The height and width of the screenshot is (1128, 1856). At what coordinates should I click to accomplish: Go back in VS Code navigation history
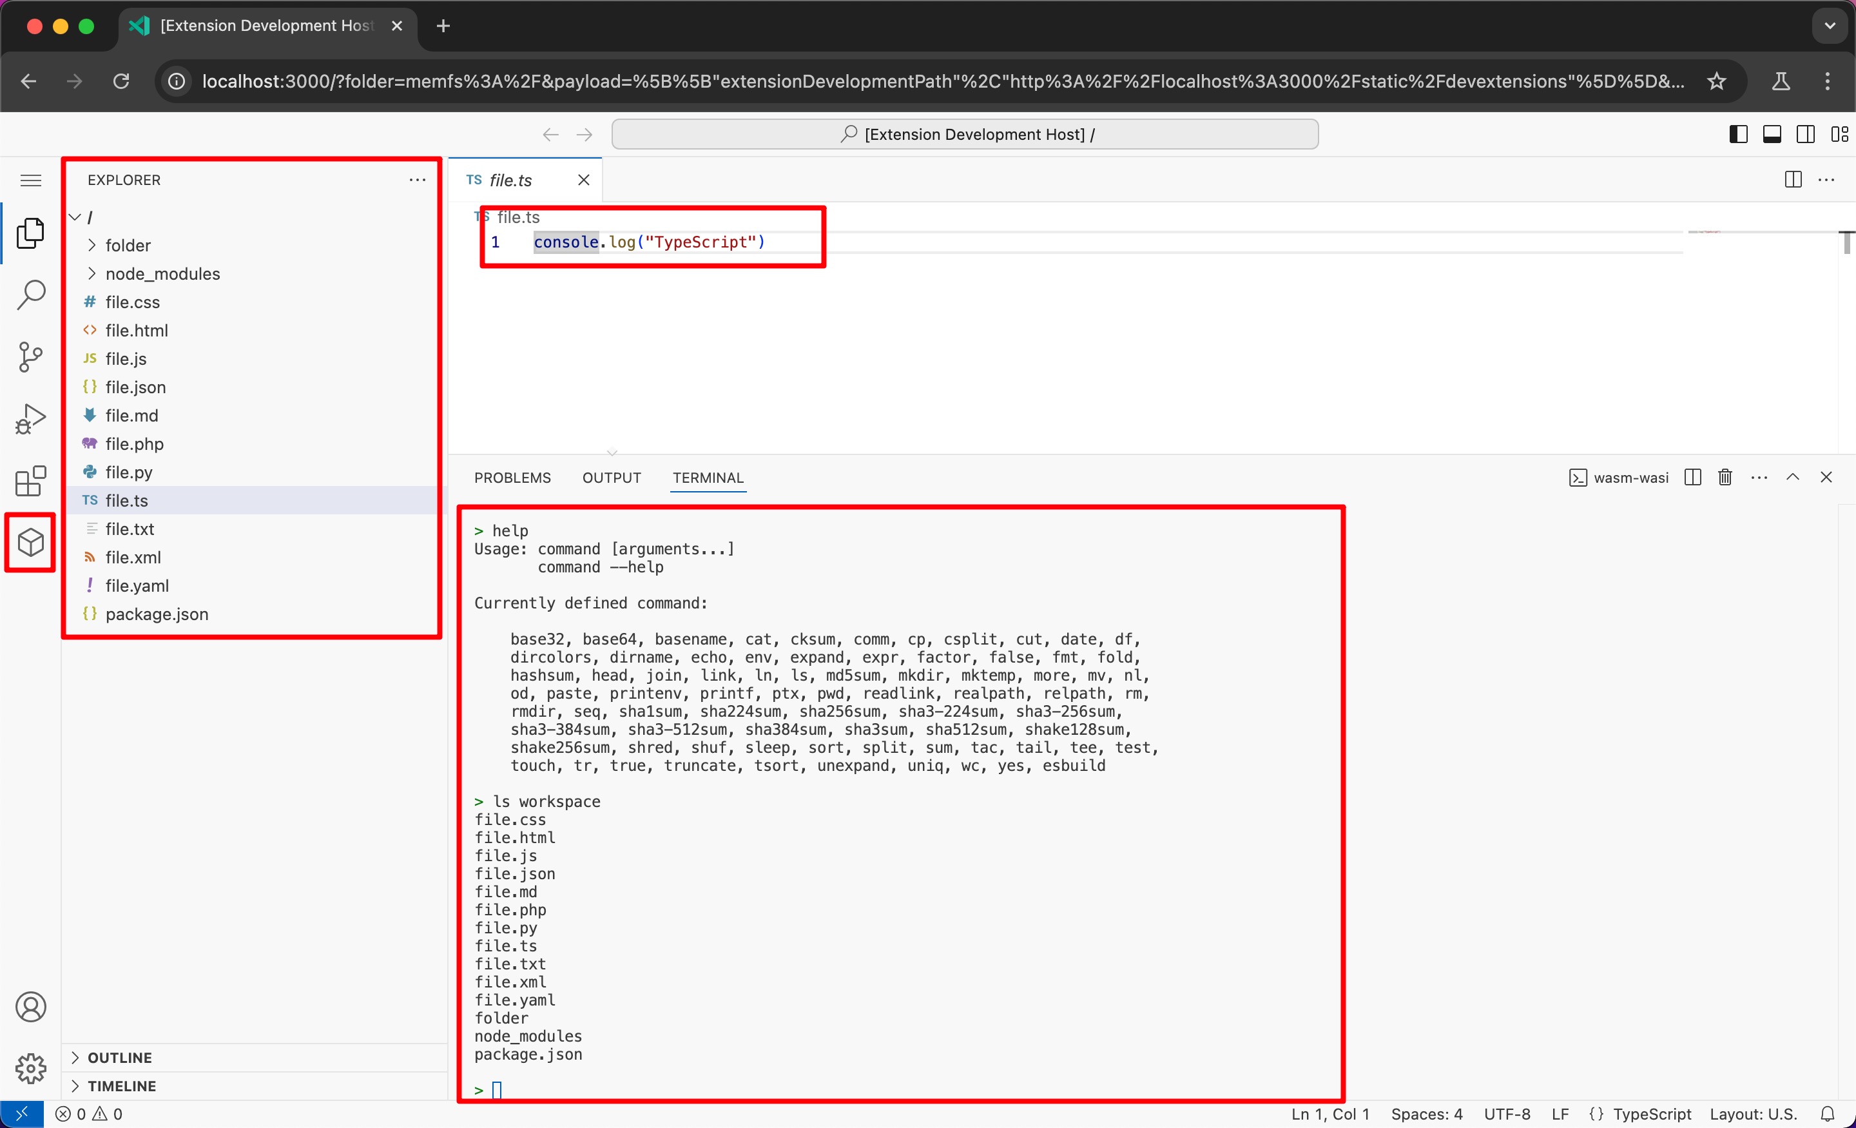pyautogui.click(x=550, y=134)
